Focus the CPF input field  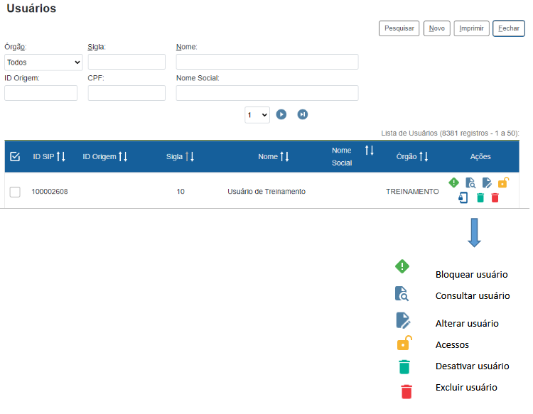pyautogui.click(x=126, y=93)
